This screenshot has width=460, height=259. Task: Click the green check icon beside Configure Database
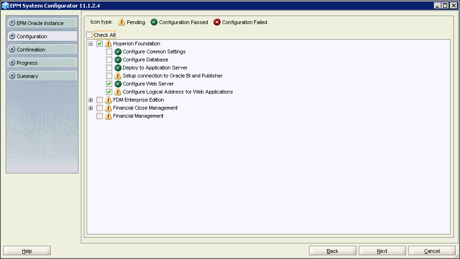coord(118,60)
